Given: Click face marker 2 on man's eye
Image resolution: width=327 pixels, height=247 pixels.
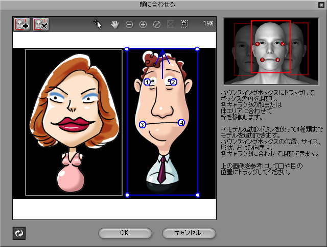Looking at the screenshot, I should point(174,81).
